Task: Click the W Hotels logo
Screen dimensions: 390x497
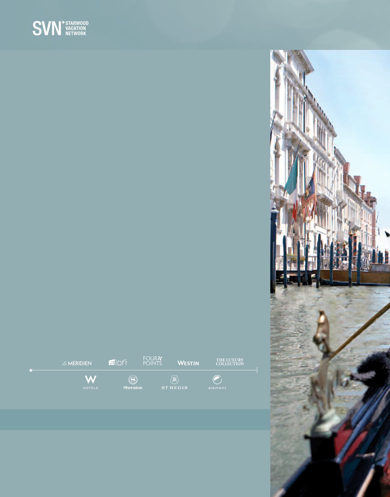Action: click(x=91, y=382)
